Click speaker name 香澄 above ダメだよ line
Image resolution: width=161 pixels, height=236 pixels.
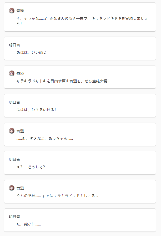20,131
